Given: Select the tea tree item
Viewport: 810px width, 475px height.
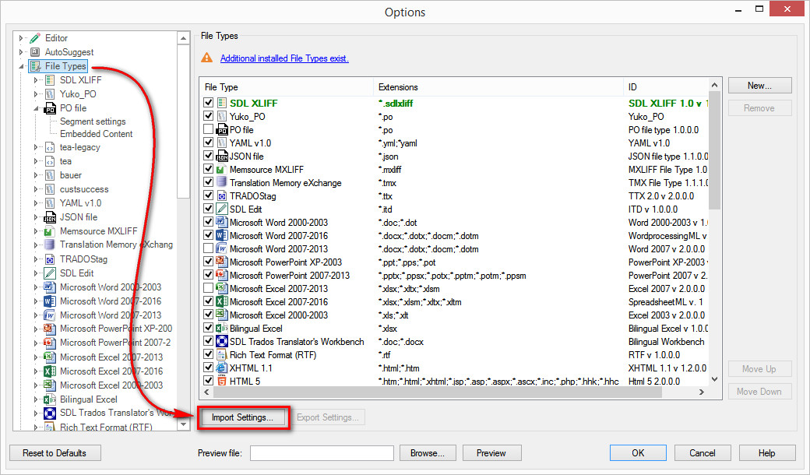Looking at the screenshot, I should tap(65, 161).
